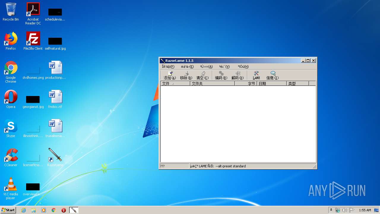The width and height of the screenshot is (380, 214).
Task: Open the 信息(I) info toolbar icon
Action: click(273, 75)
